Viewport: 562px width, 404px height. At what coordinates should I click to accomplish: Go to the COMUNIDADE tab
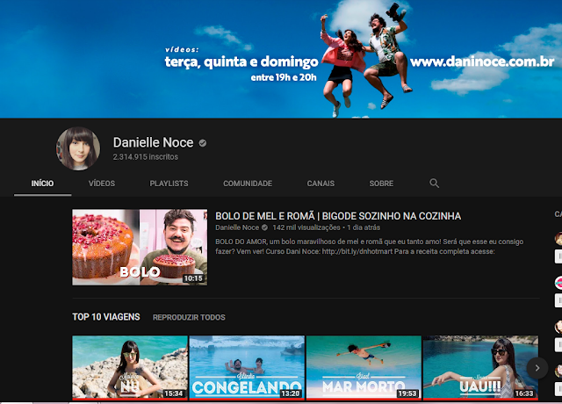point(248,184)
